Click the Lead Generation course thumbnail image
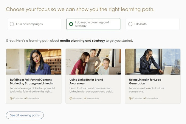The height and width of the screenshot is (124, 186). [153, 62]
